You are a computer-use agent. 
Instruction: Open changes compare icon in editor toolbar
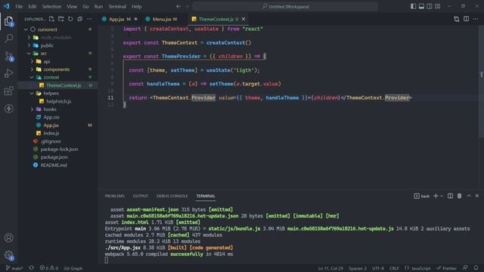(457, 19)
